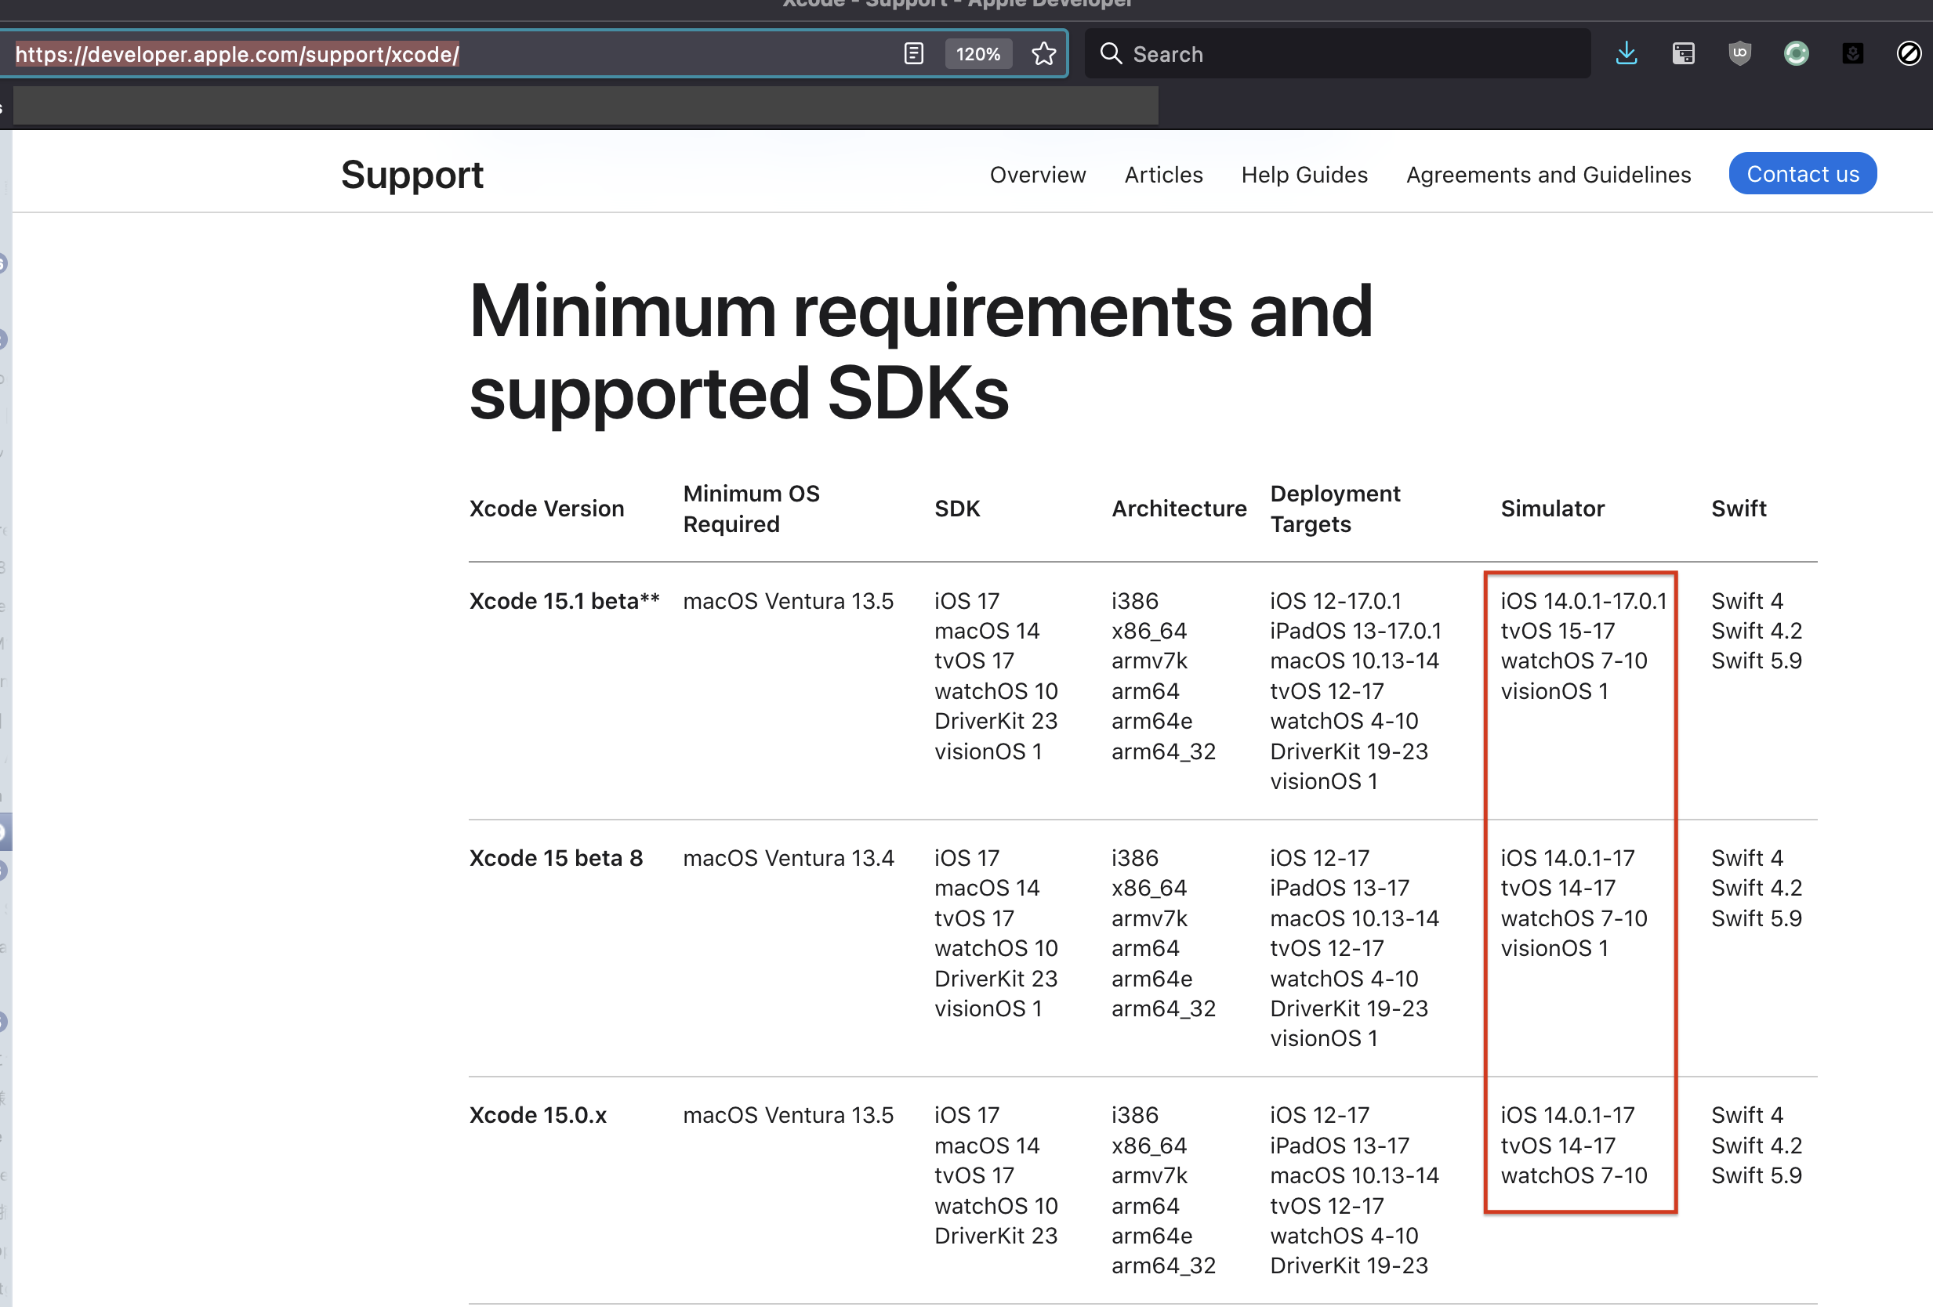Click the uBlock Origin shield icon
The image size is (1933, 1307).
click(x=1739, y=54)
